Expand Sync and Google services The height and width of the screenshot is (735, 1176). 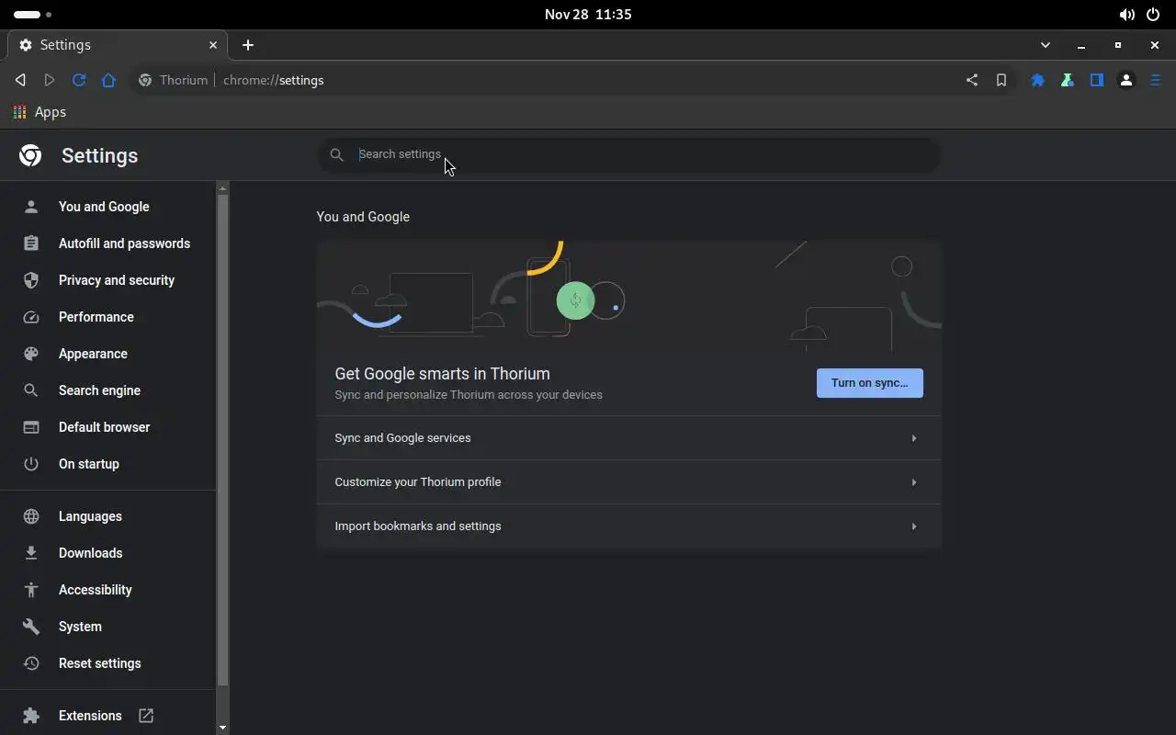coord(629,438)
